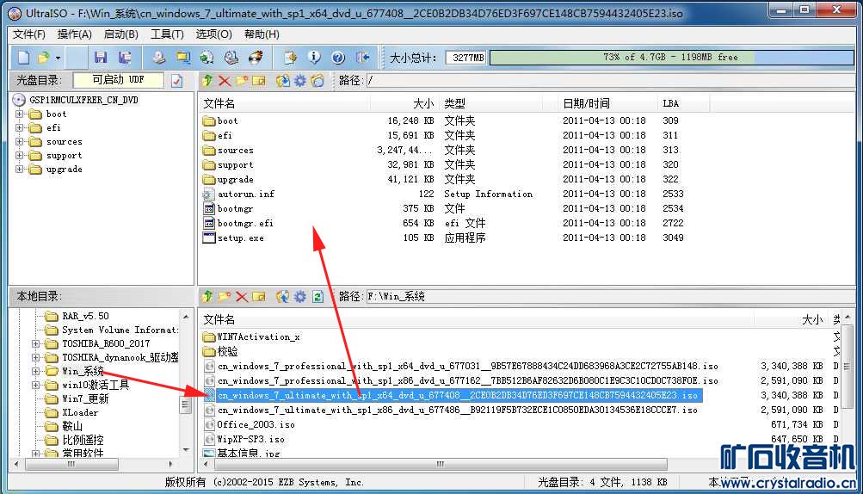The height and width of the screenshot is (494, 863).
Task: Click the blue question-mark Help icon
Action: (x=338, y=58)
